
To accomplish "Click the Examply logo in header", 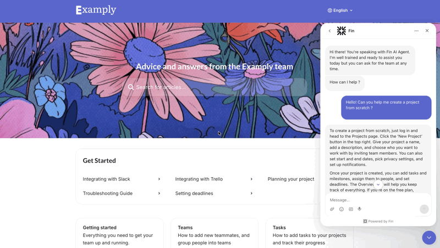I will (x=96, y=10).
